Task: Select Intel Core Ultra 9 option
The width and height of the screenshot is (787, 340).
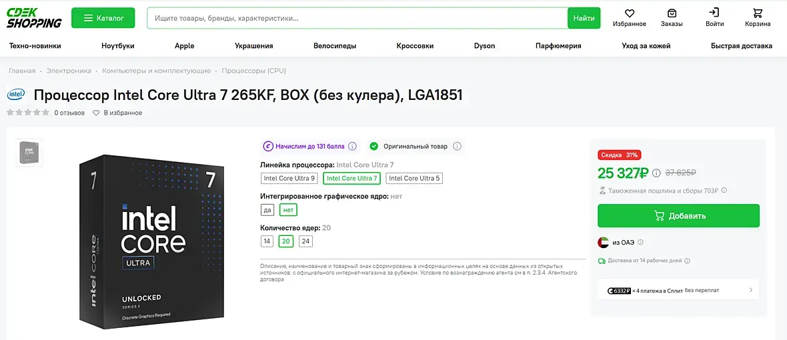Action: [x=289, y=178]
